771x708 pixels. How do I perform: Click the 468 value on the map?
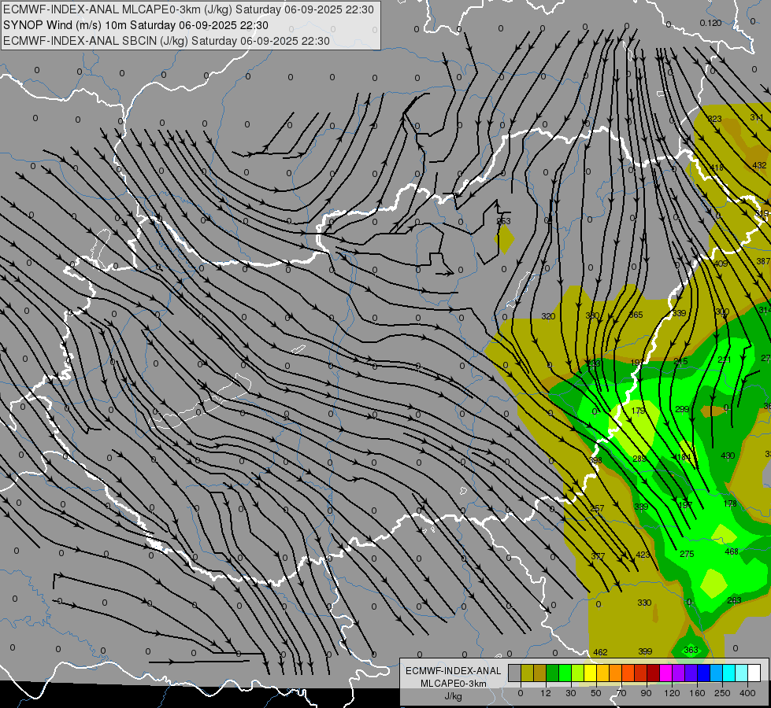point(732,551)
